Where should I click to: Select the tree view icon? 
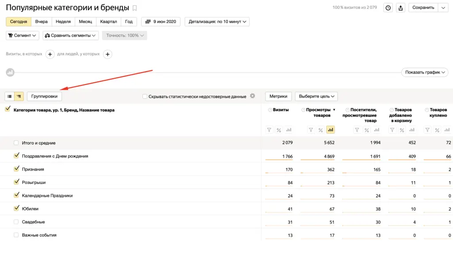pos(19,96)
